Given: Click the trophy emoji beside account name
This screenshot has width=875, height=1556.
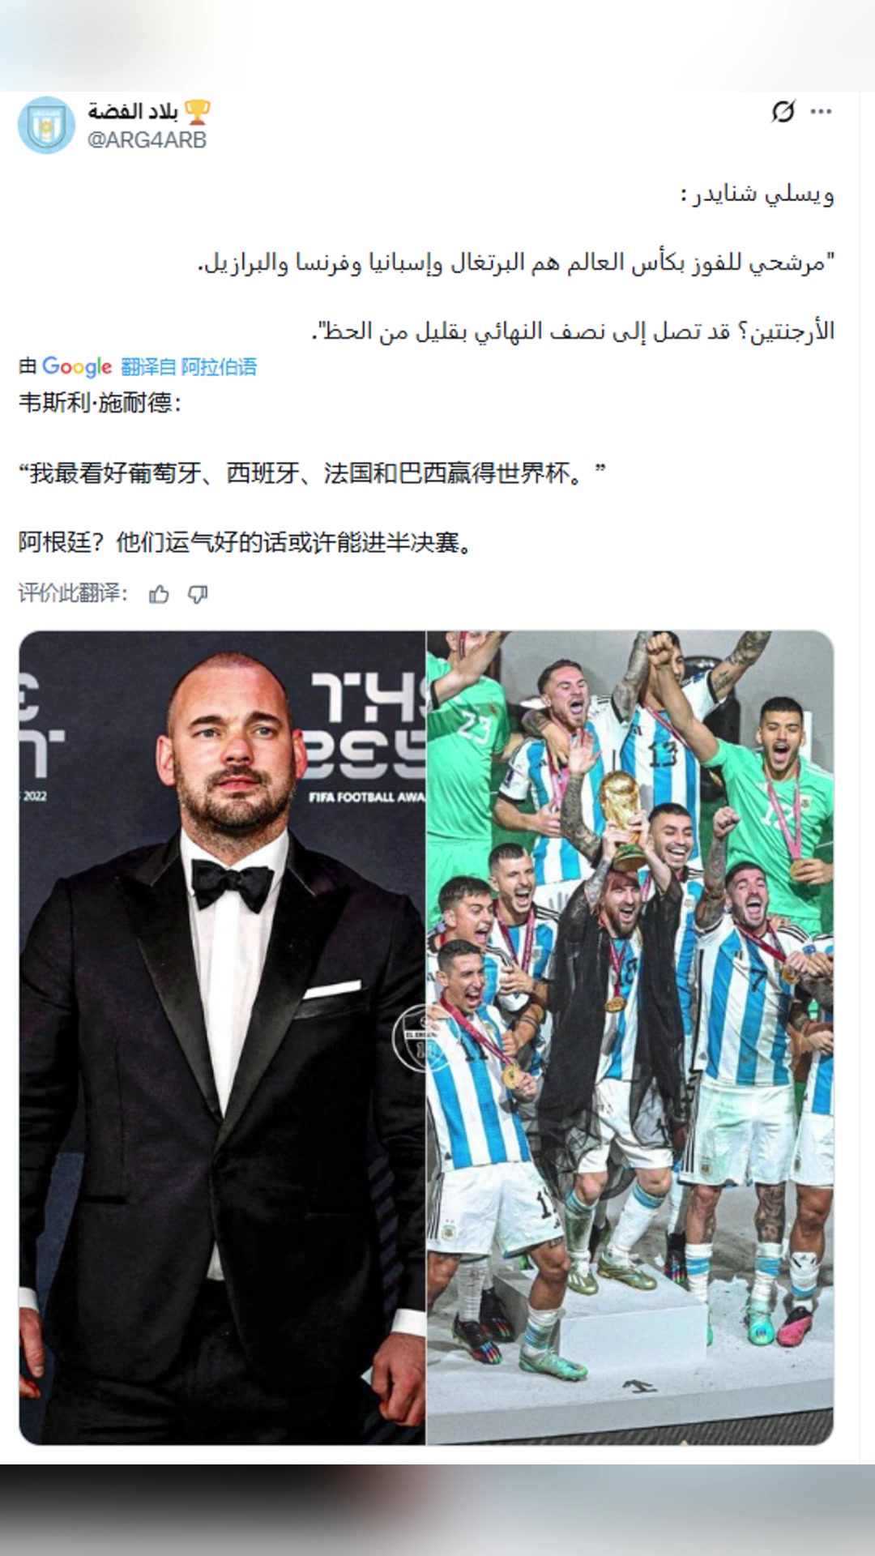Looking at the screenshot, I should coord(198,111).
